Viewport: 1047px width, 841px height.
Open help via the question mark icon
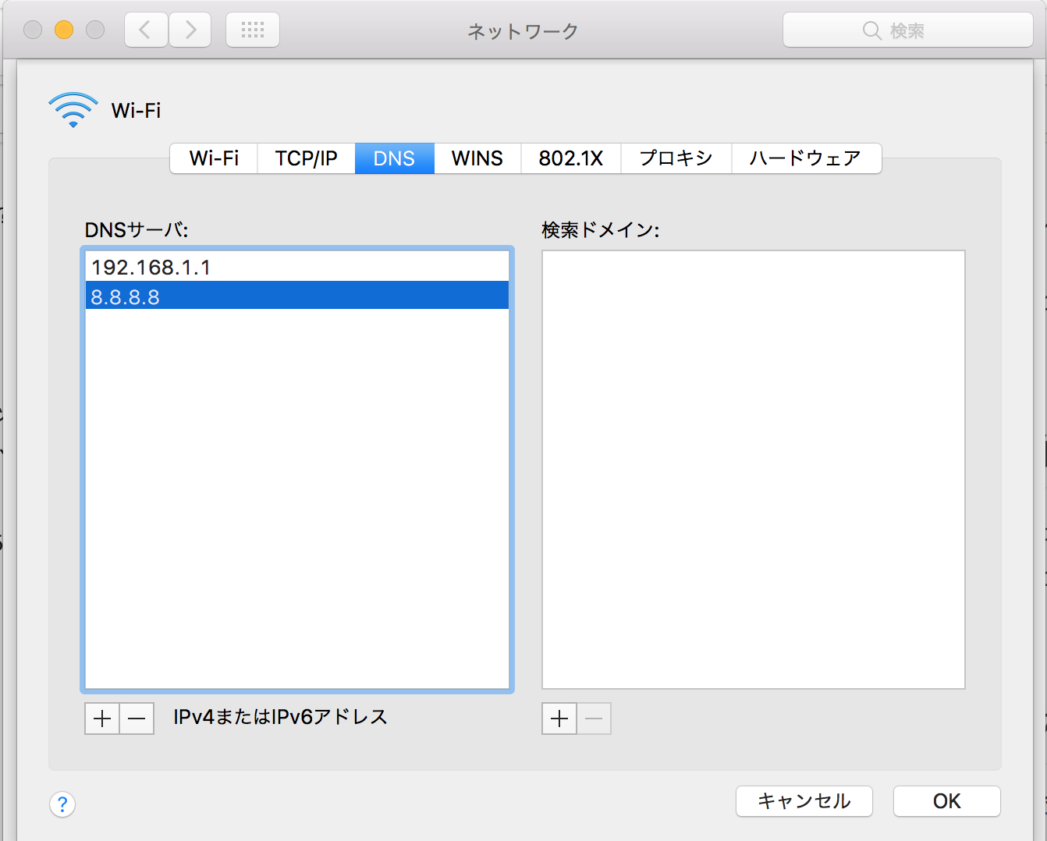pyautogui.click(x=62, y=804)
